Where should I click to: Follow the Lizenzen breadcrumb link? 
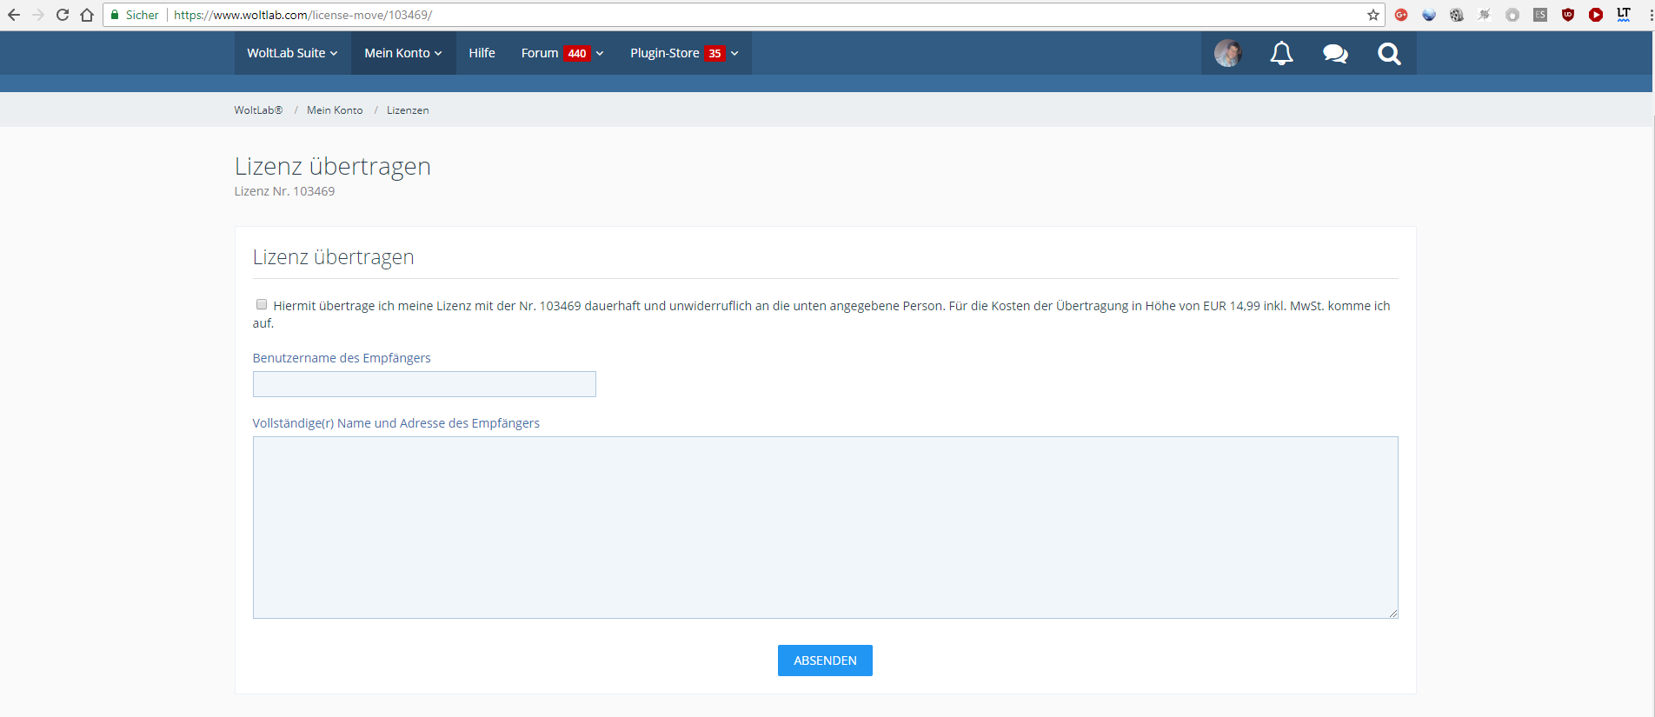coord(408,110)
